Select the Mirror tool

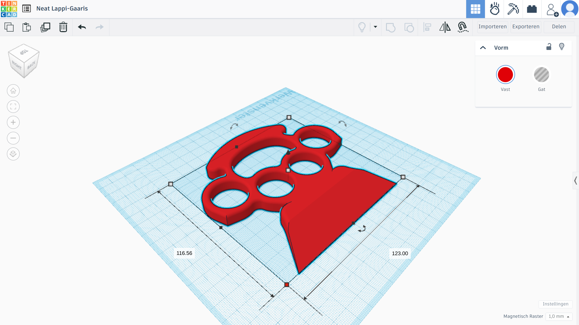pyautogui.click(x=445, y=27)
